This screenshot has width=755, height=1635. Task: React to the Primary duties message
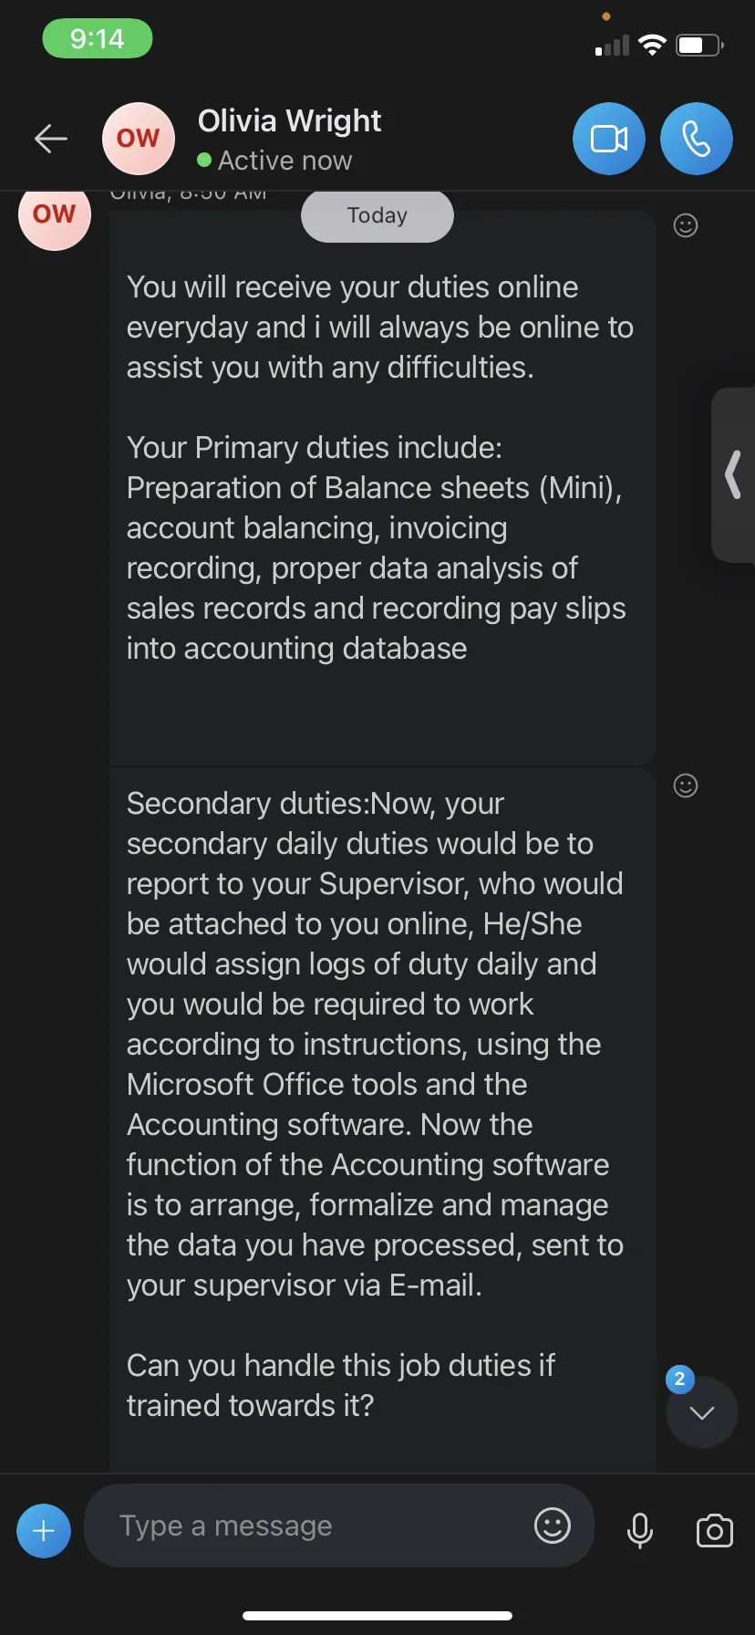point(686,225)
